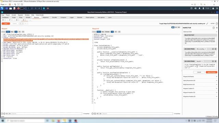Image resolution: width=219 pixels, height=123 pixels.
Task: Open Repeater help question icon near target
Action: [217, 24]
